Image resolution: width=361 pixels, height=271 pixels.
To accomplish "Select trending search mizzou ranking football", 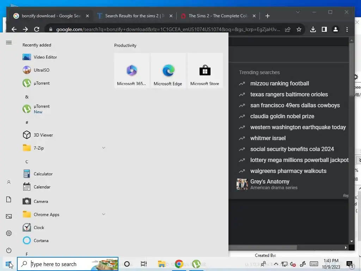I will [280, 83].
